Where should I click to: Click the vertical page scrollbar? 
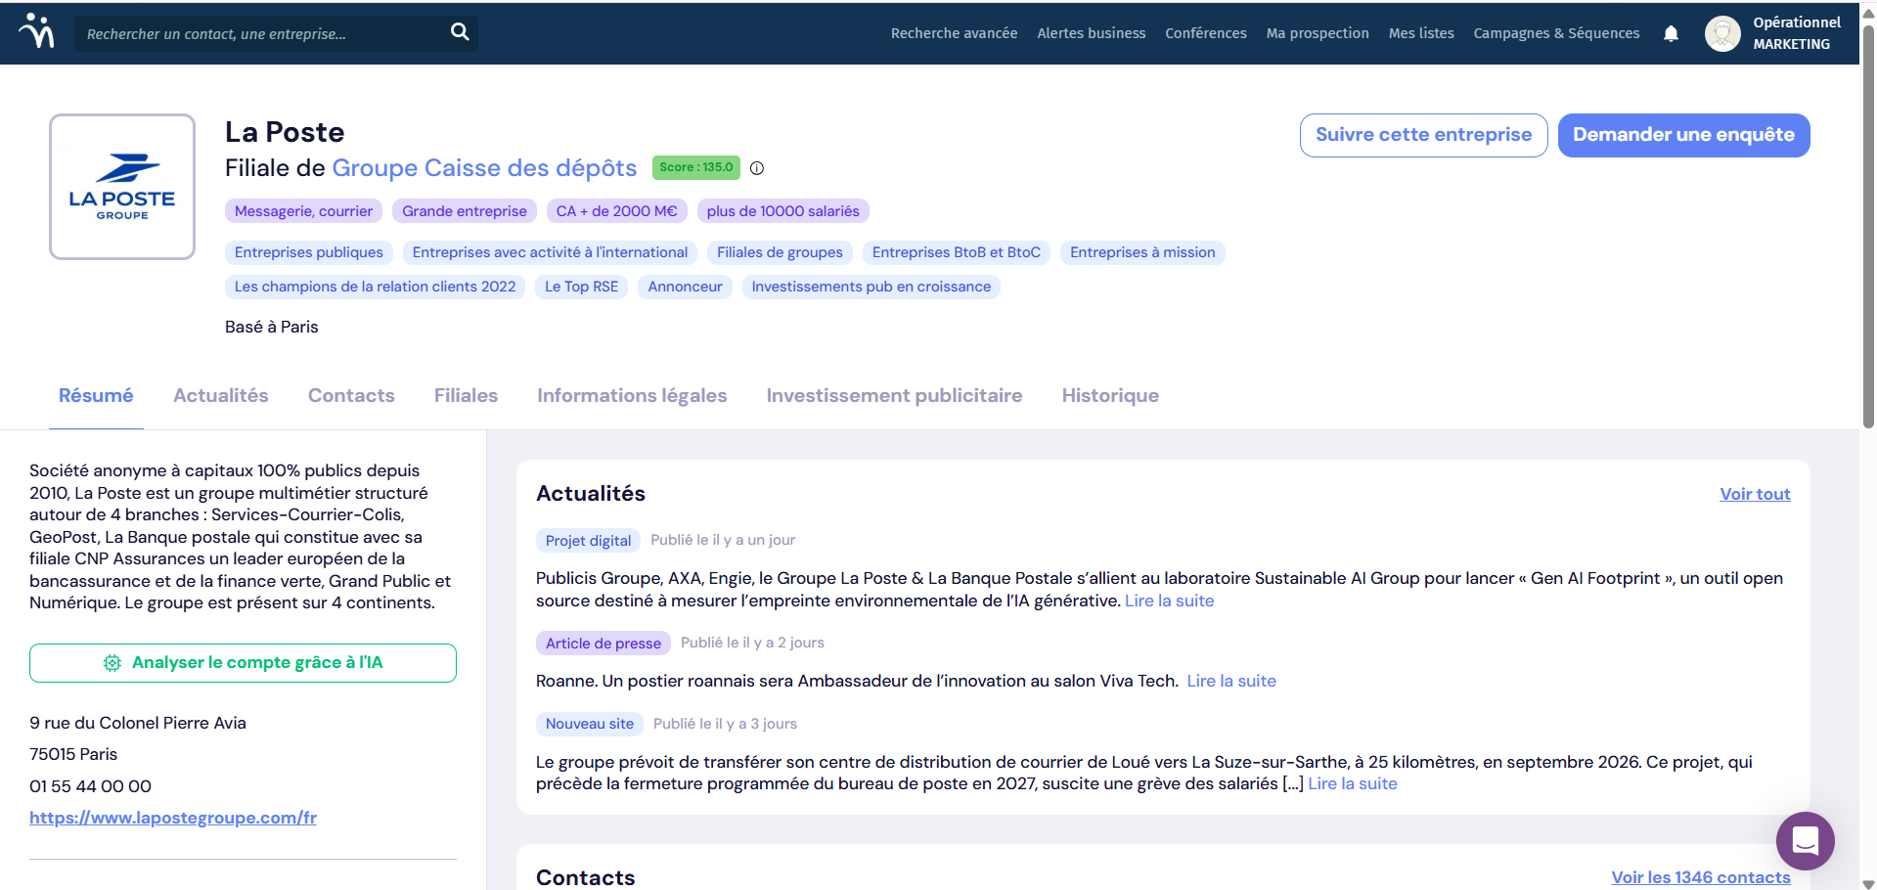click(x=1868, y=225)
